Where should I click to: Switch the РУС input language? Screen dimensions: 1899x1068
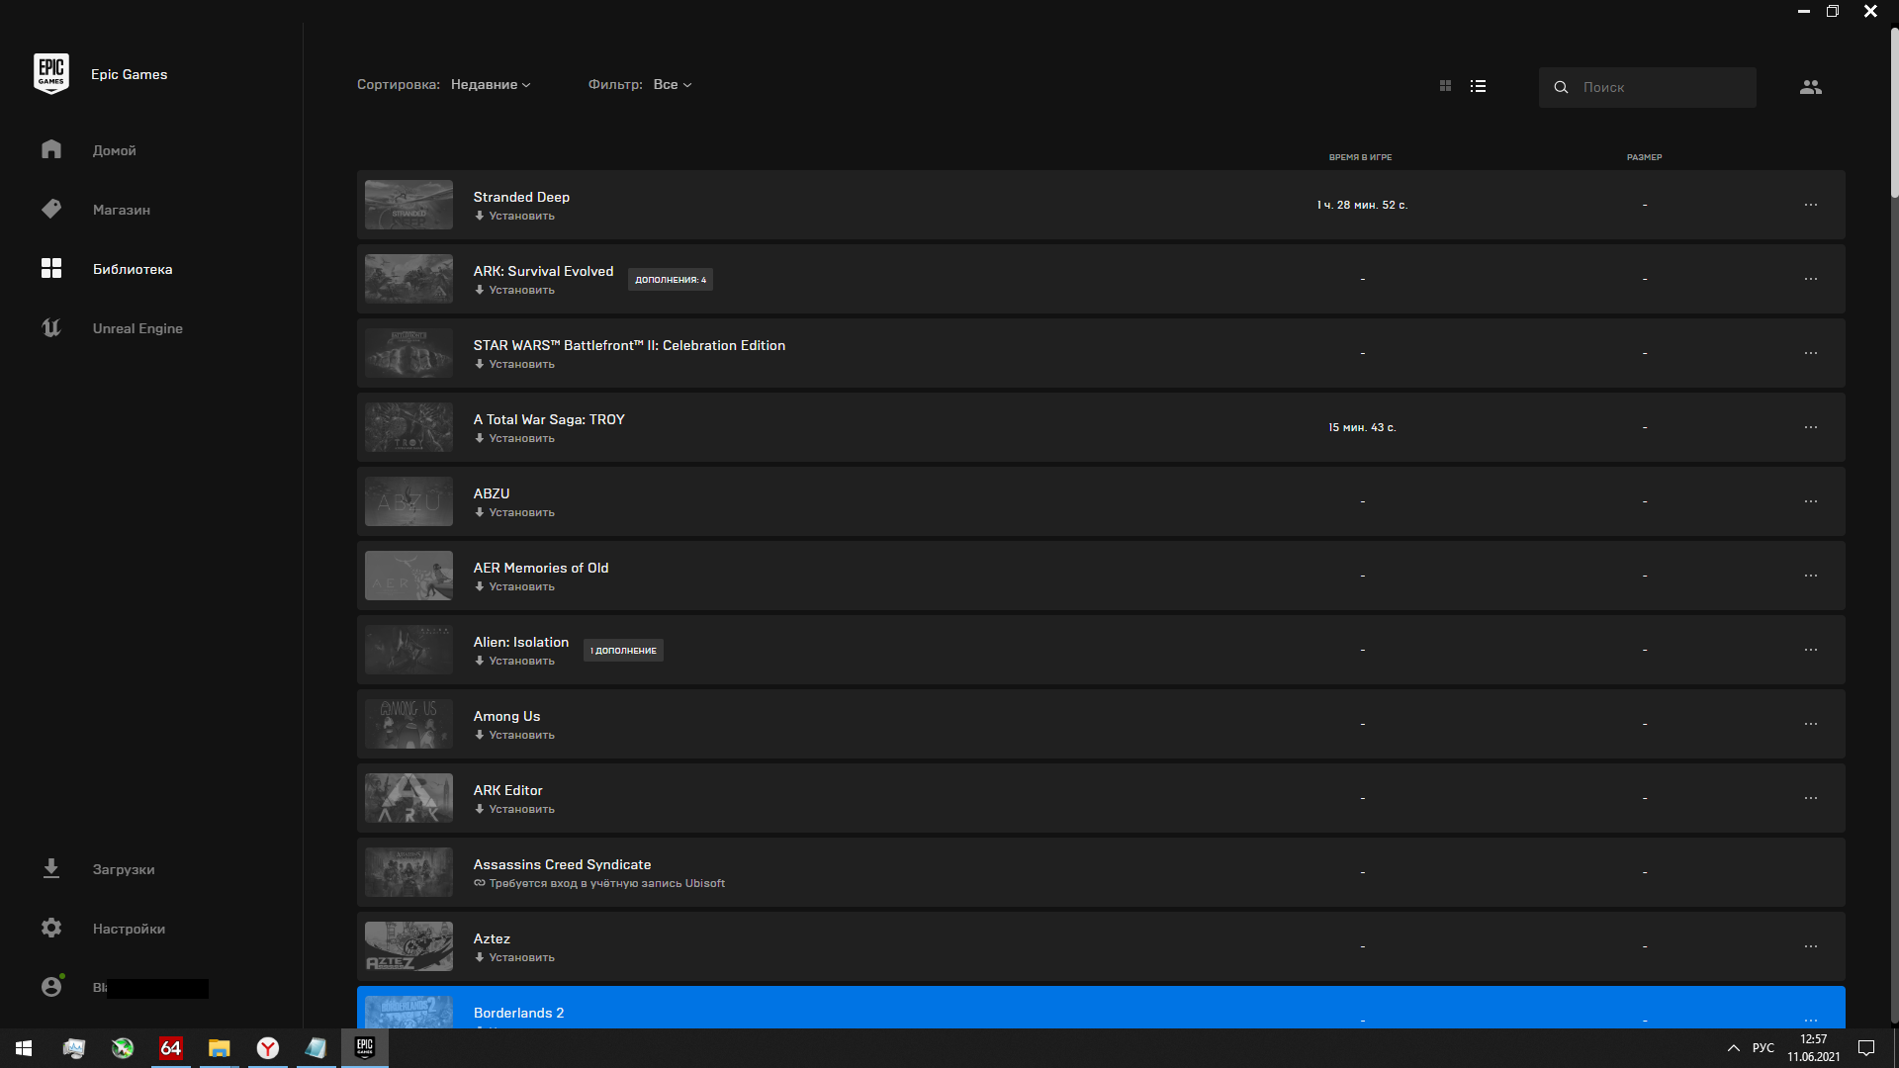tap(1763, 1048)
